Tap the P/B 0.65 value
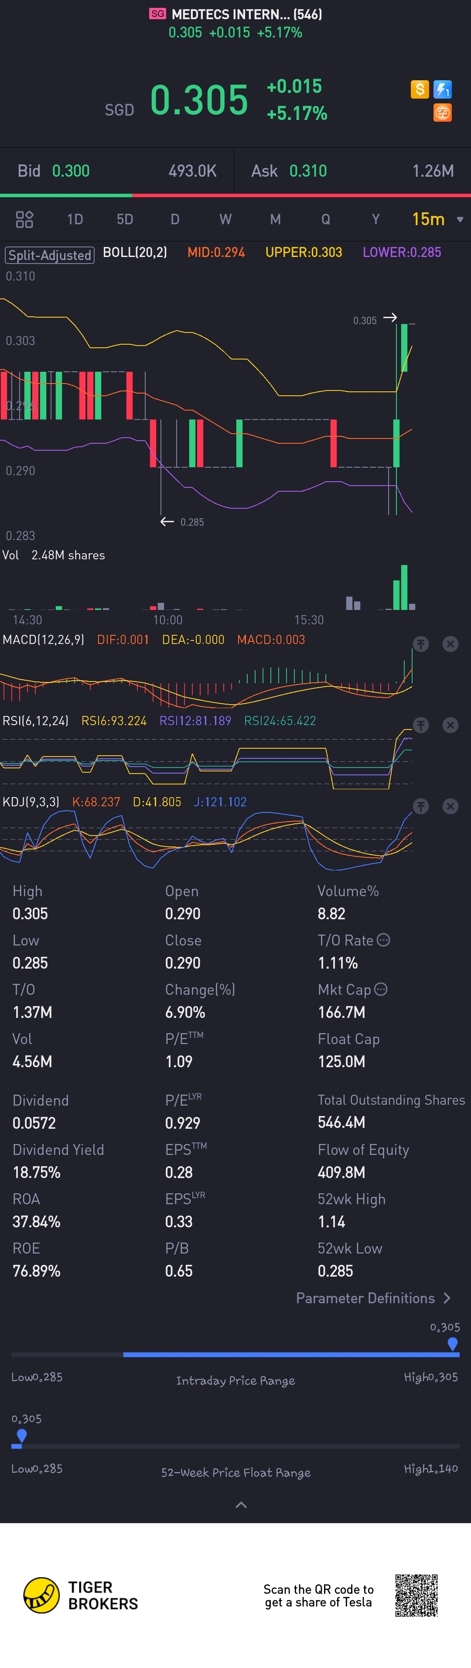The image size is (471, 1668). coord(178,1271)
